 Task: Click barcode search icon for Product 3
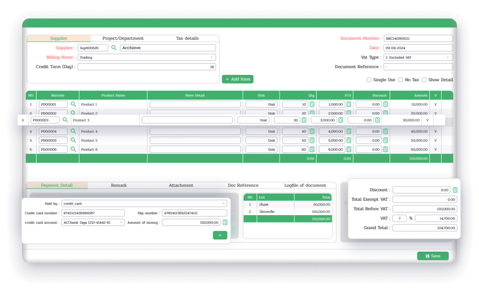coord(65,120)
